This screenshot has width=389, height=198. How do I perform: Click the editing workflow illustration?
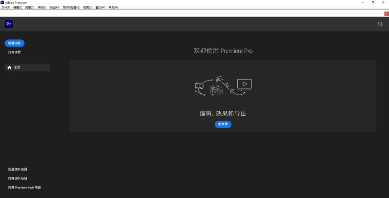(223, 86)
